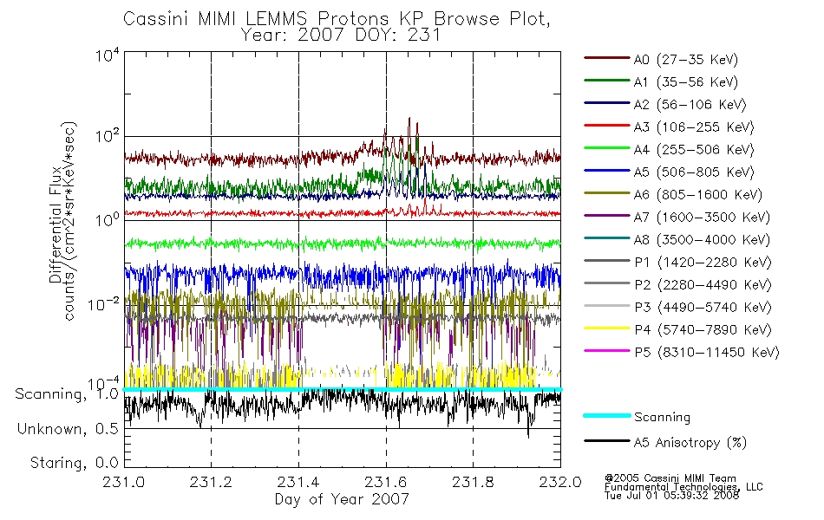Screen dimensions: 824x520
Task: Click the '@2005 Cassini MIMI Team' credit text
Action: click(x=670, y=478)
